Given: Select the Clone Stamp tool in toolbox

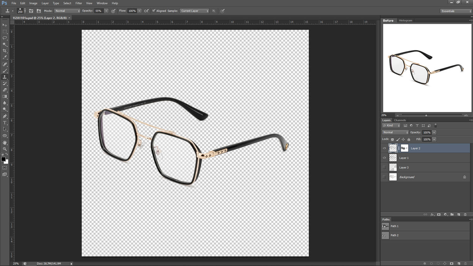Looking at the screenshot, I should pos(5,77).
